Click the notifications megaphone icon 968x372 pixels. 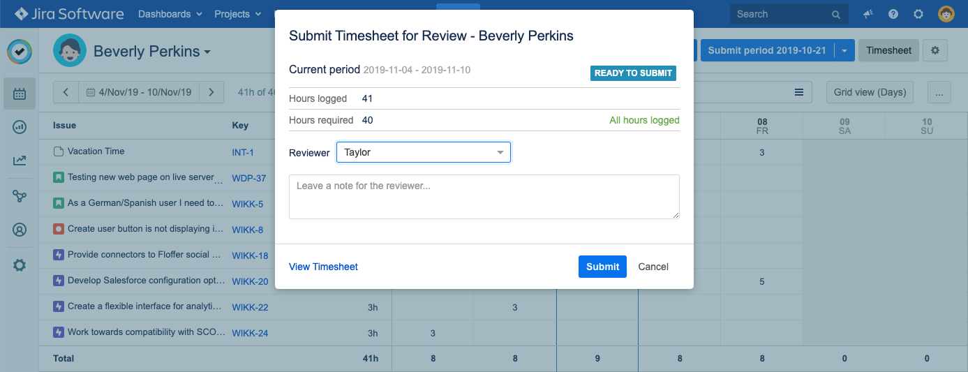[x=868, y=14]
